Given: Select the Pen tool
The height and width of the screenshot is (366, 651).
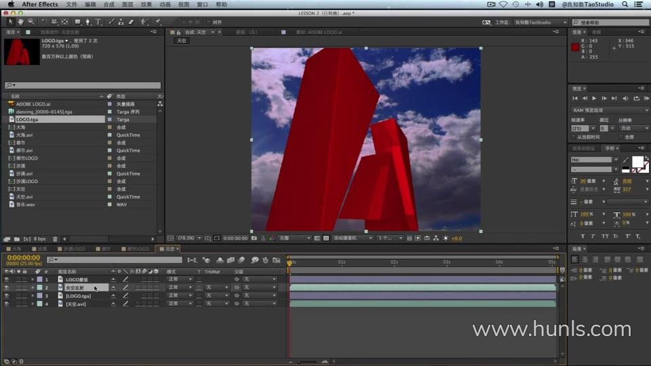Looking at the screenshot, I should tap(87, 22).
